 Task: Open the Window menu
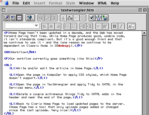pyautogui.click(x=86, y=3)
